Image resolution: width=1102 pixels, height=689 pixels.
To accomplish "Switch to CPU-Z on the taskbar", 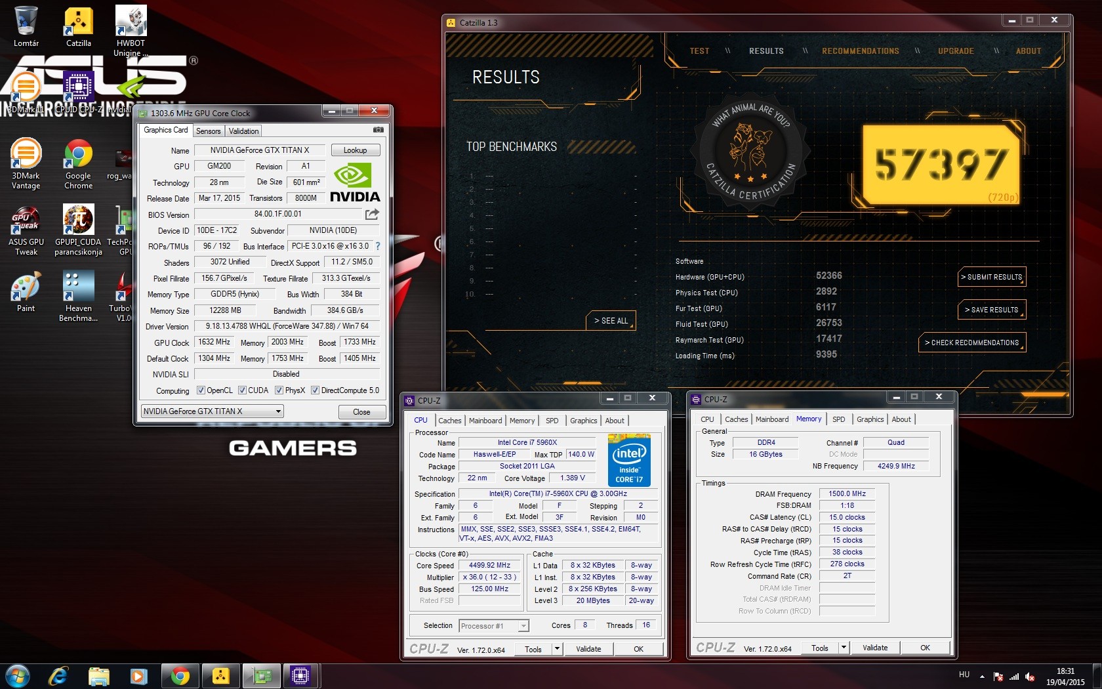I will click(300, 676).
